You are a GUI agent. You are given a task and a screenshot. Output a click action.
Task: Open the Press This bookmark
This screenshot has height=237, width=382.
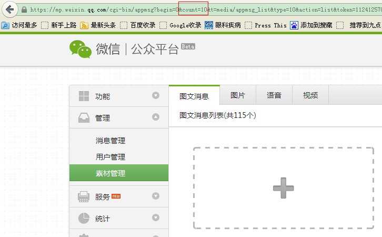pyautogui.click(x=270, y=25)
